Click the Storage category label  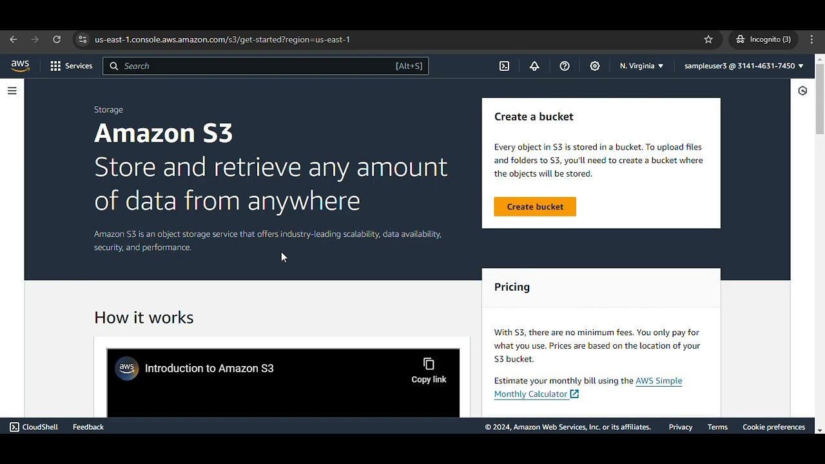click(108, 110)
